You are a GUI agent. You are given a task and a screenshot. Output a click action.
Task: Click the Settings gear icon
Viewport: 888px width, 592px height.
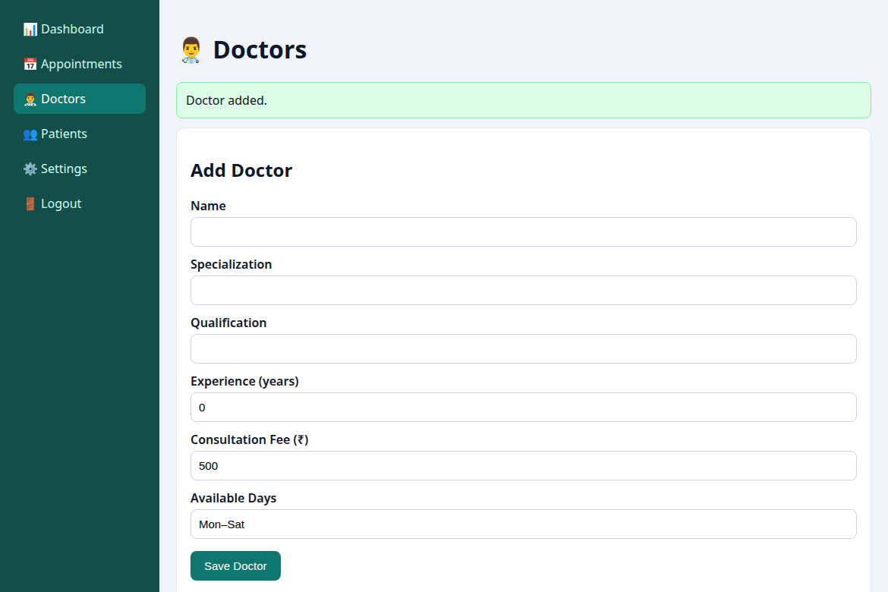(x=30, y=168)
